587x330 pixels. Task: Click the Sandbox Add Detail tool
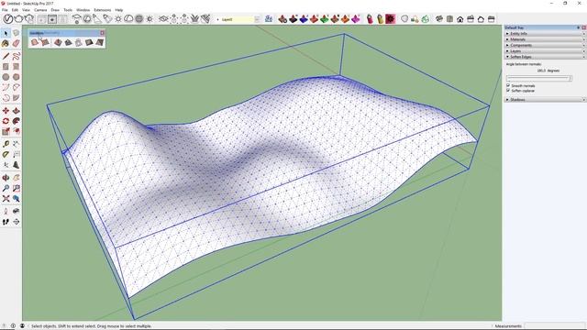tap(89, 42)
